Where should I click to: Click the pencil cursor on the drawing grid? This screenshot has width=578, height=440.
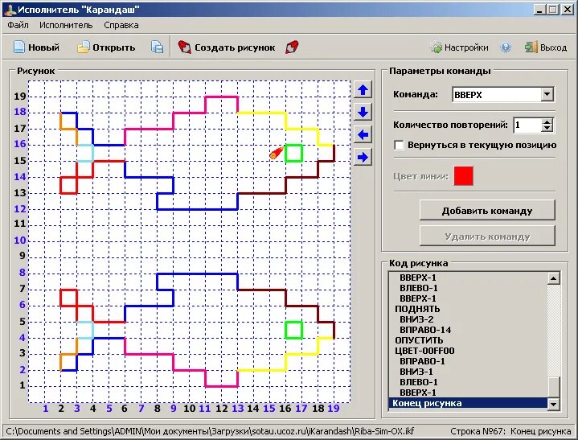(x=277, y=153)
